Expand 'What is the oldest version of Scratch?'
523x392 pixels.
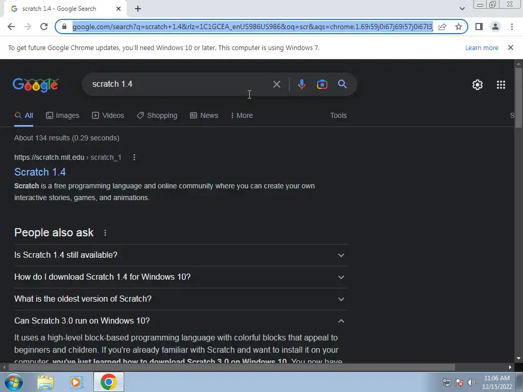[180, 299]
